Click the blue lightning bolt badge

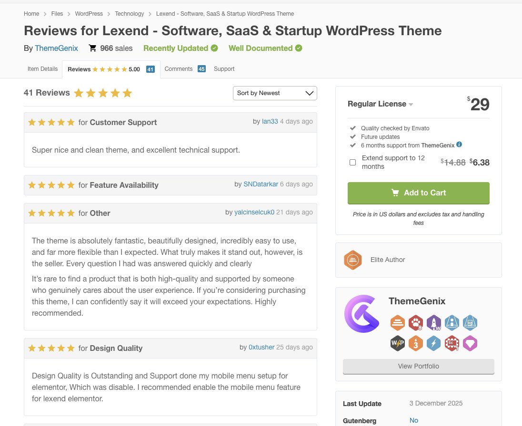tap(434, 343)
